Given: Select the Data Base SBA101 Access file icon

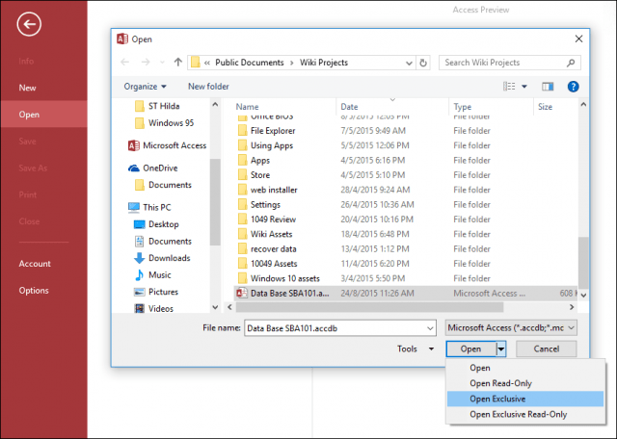Looking at the screenshot, I should click(242, 294).
